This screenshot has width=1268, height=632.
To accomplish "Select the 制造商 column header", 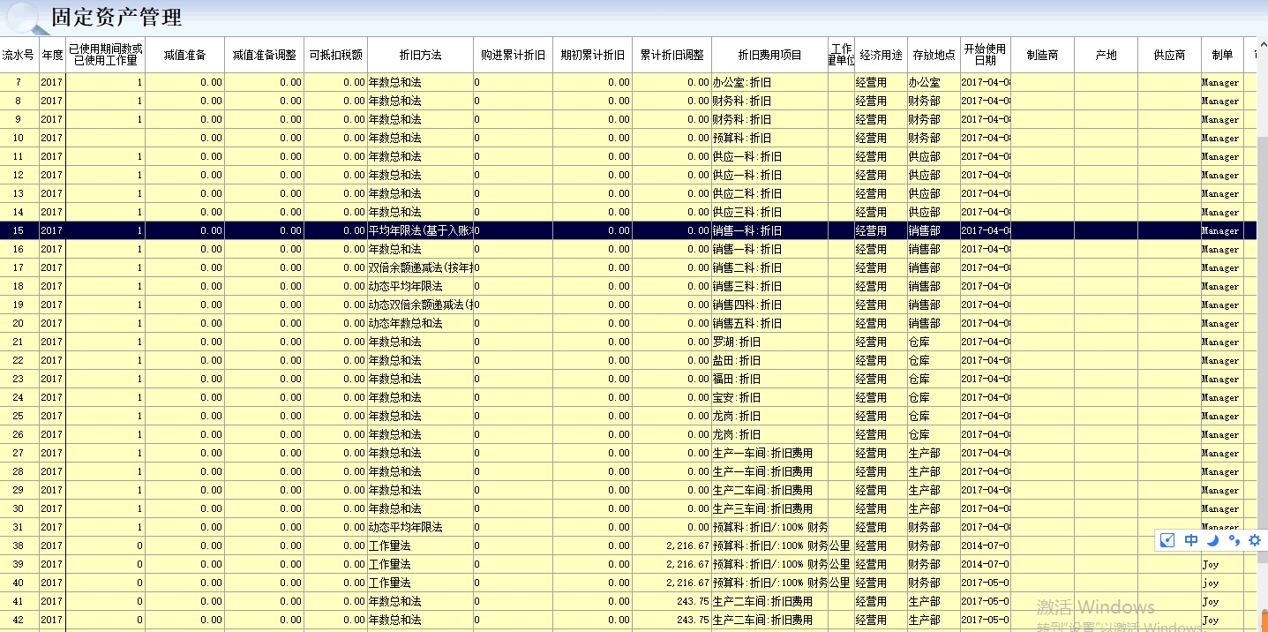I will coord(1042,55).
